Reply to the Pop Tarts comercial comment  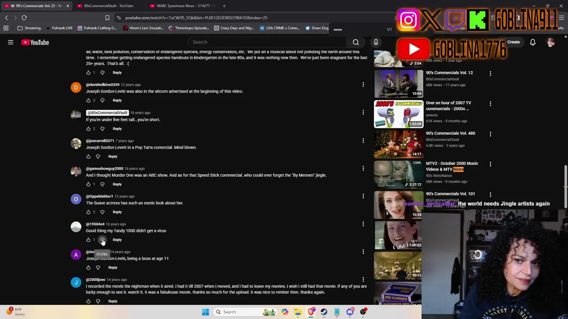pos(113,156)
